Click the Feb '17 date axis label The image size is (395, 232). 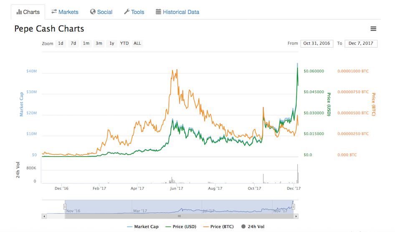(99, 189)
